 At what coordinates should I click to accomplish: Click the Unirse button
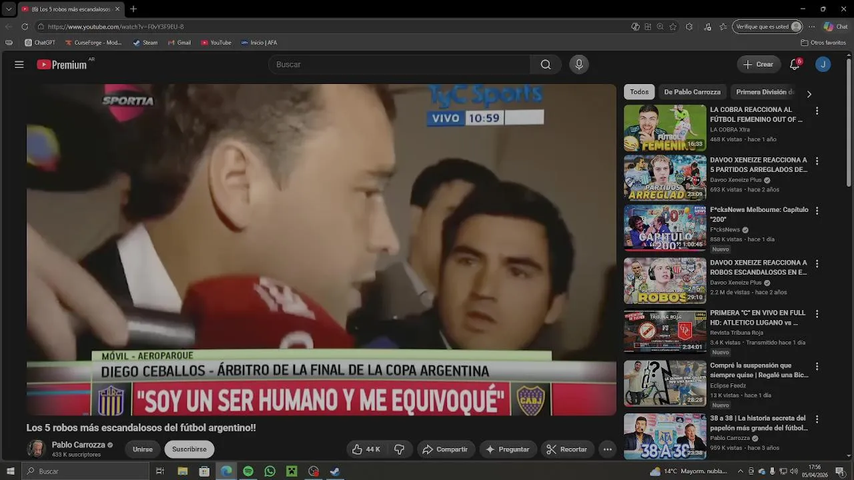pos(143,449)
